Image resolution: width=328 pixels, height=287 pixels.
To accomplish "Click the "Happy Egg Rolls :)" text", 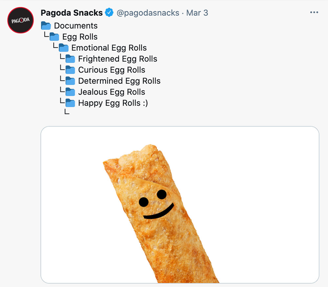I will coord(113,103).
